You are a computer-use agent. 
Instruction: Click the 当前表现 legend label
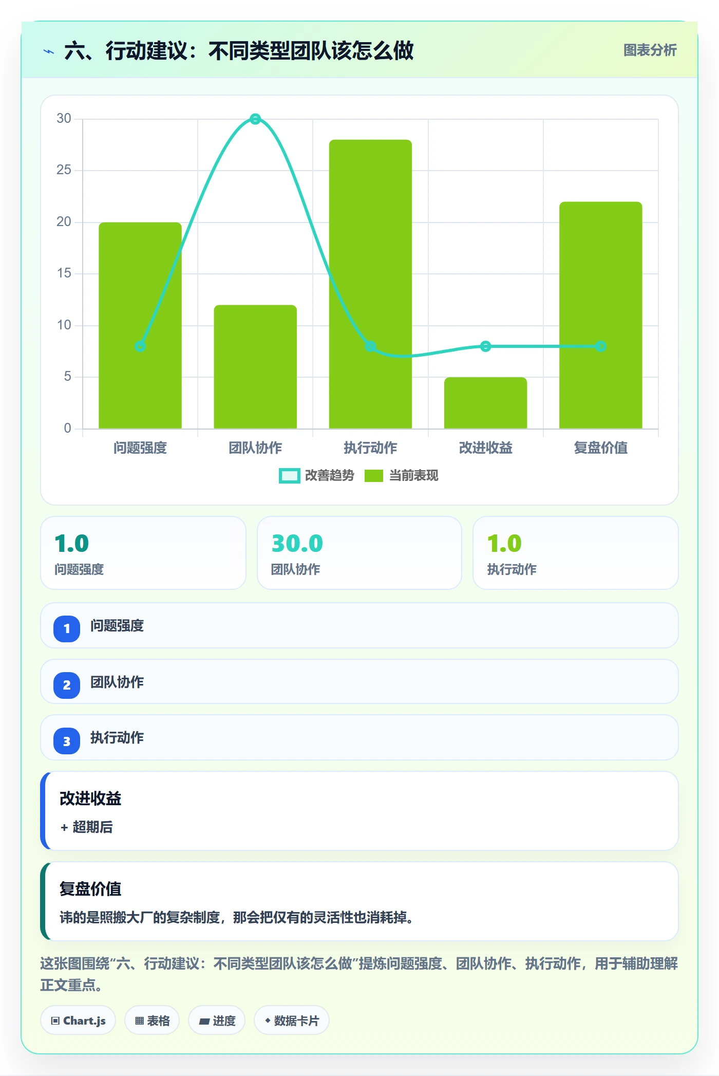click(413, 476)
